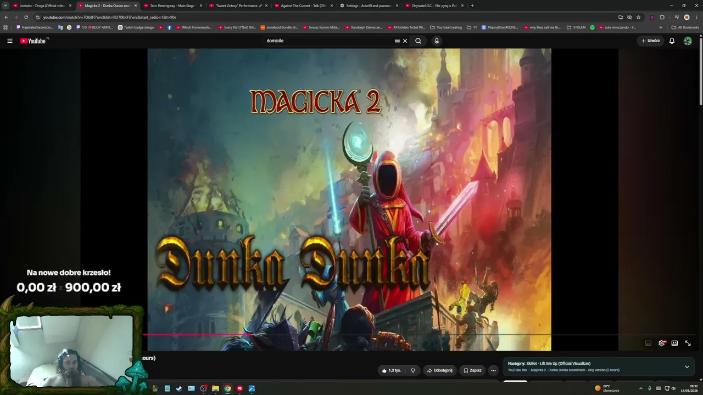Reload the page
703x395 pixels.
(26, 17)
